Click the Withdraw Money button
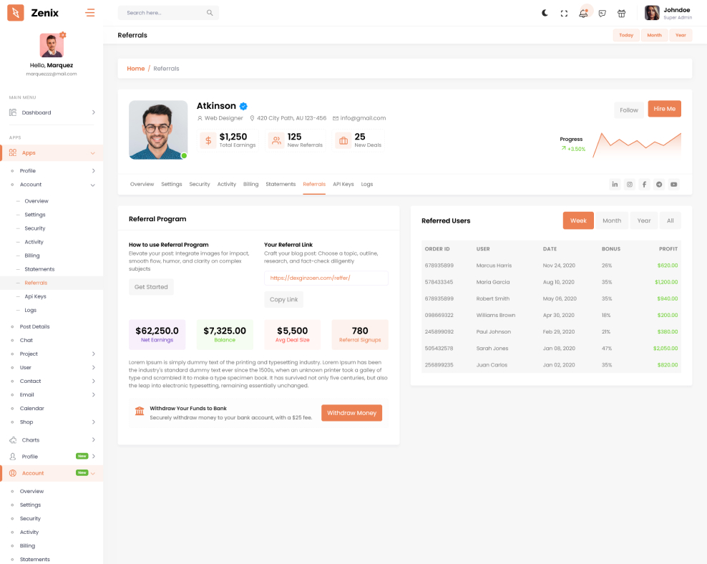707x564 pixels. tap(351, 413)
